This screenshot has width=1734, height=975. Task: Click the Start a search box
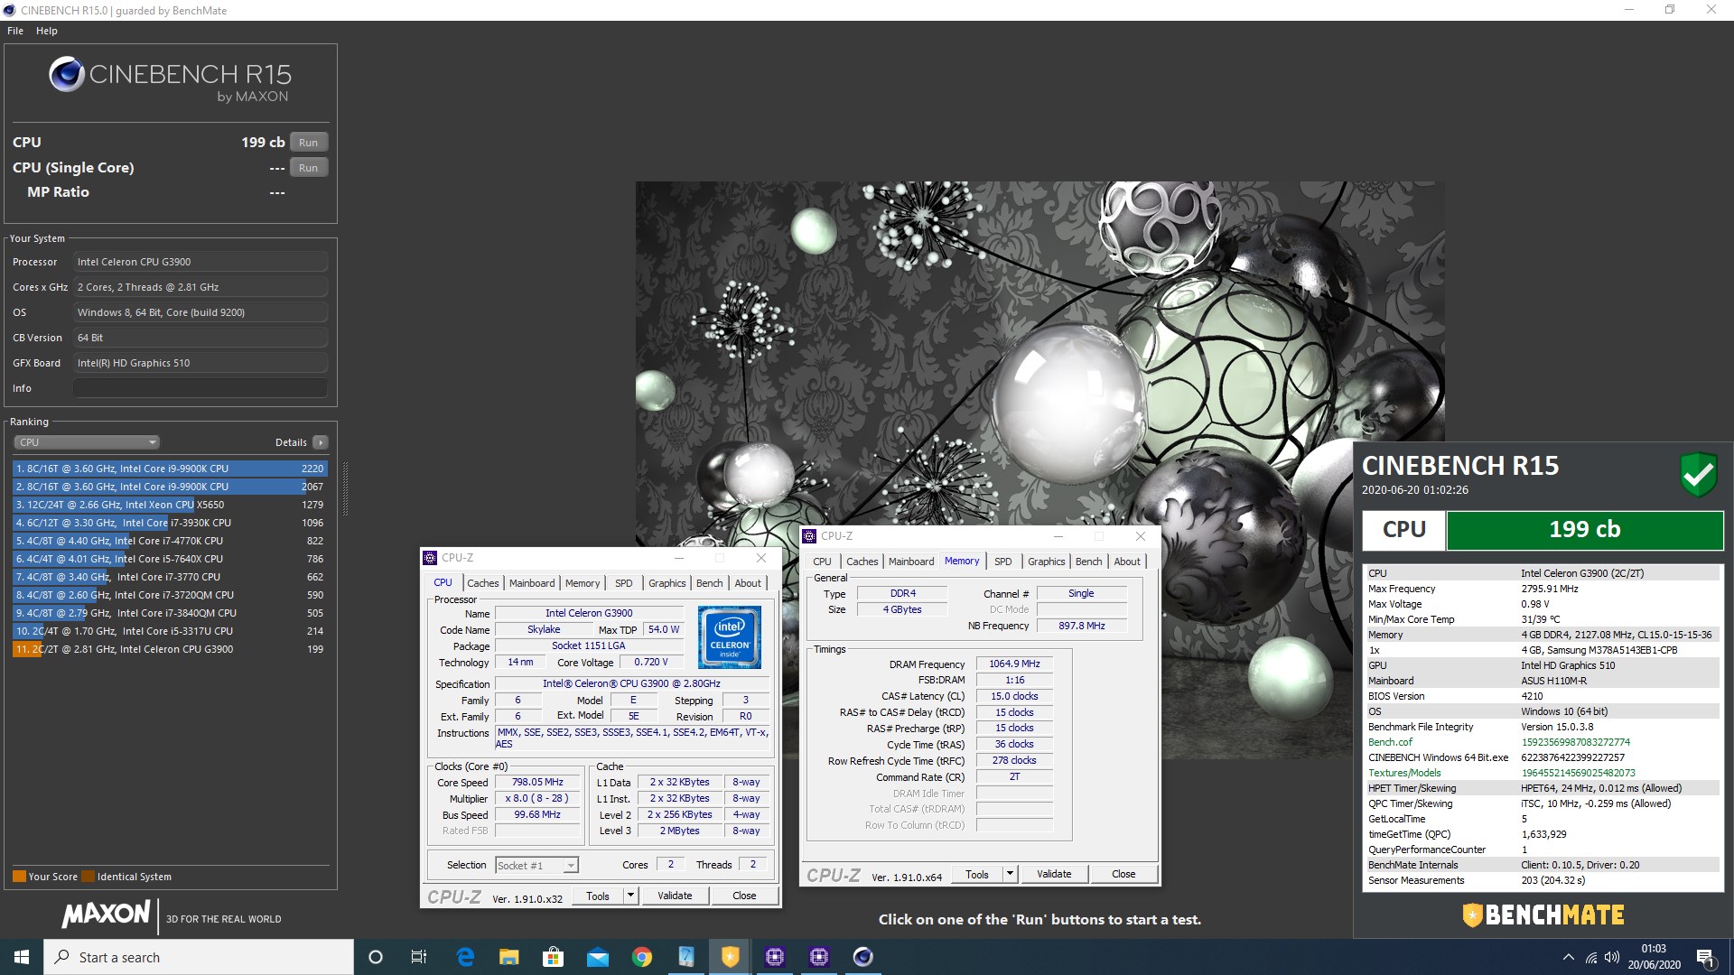click(x=199, y=957)
